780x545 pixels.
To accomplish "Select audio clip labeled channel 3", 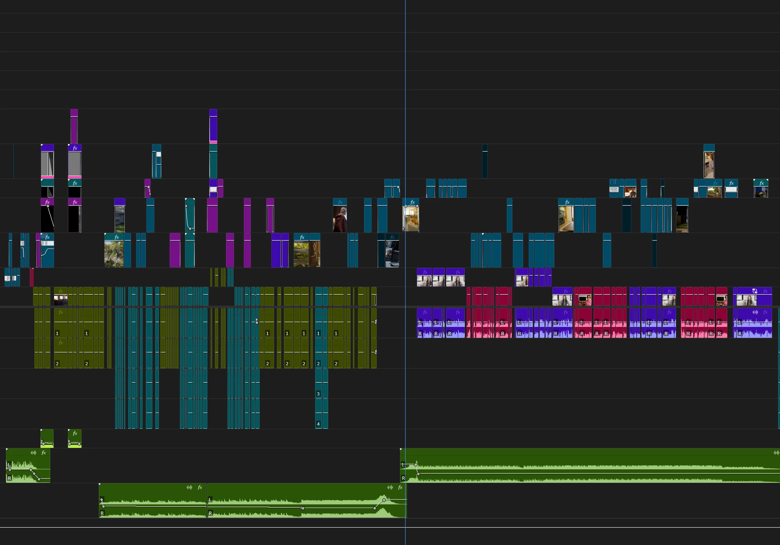I will coord(318,384).
